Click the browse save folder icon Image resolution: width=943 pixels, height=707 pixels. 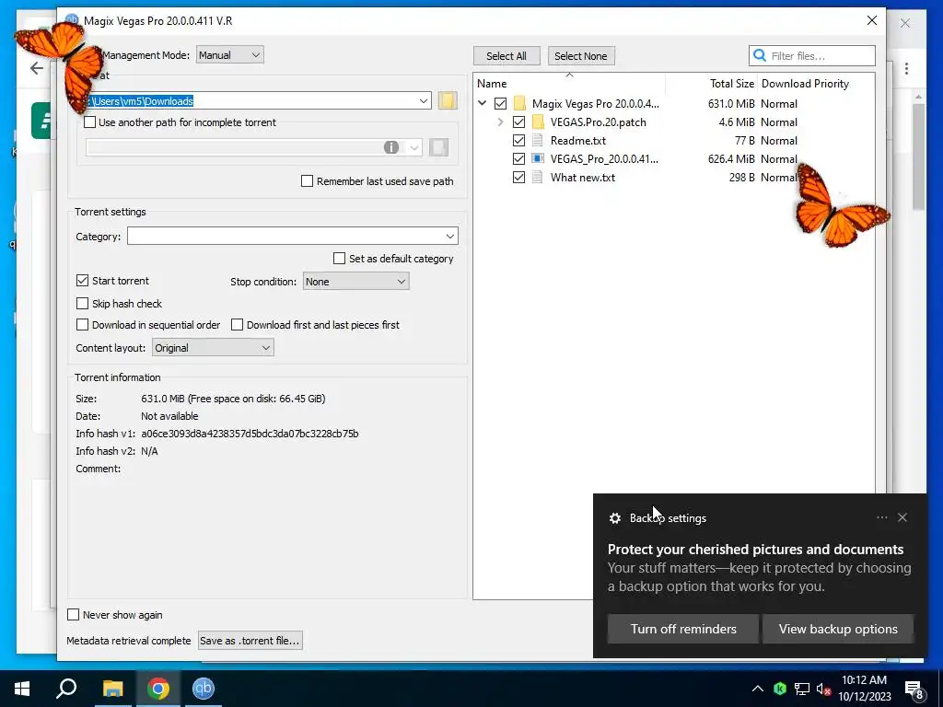pos(447,100)
